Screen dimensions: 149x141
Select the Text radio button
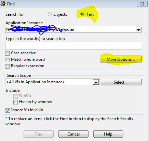(82, 14)
